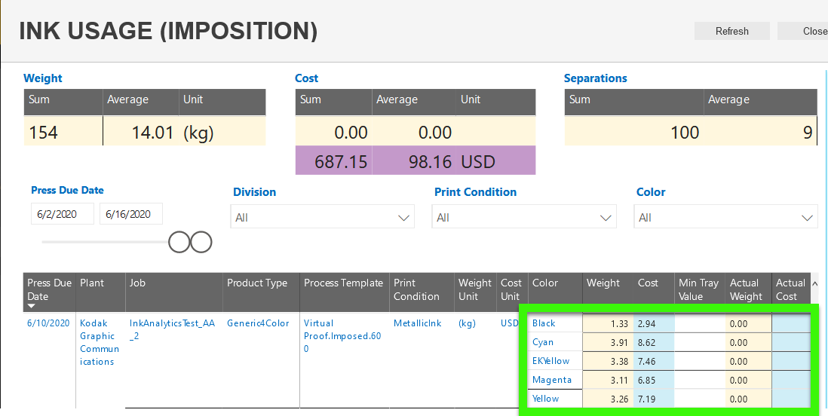Click the sort arrow under Press Due Date
This screenshot has width=828, height=416.
(x=31, y=306)
